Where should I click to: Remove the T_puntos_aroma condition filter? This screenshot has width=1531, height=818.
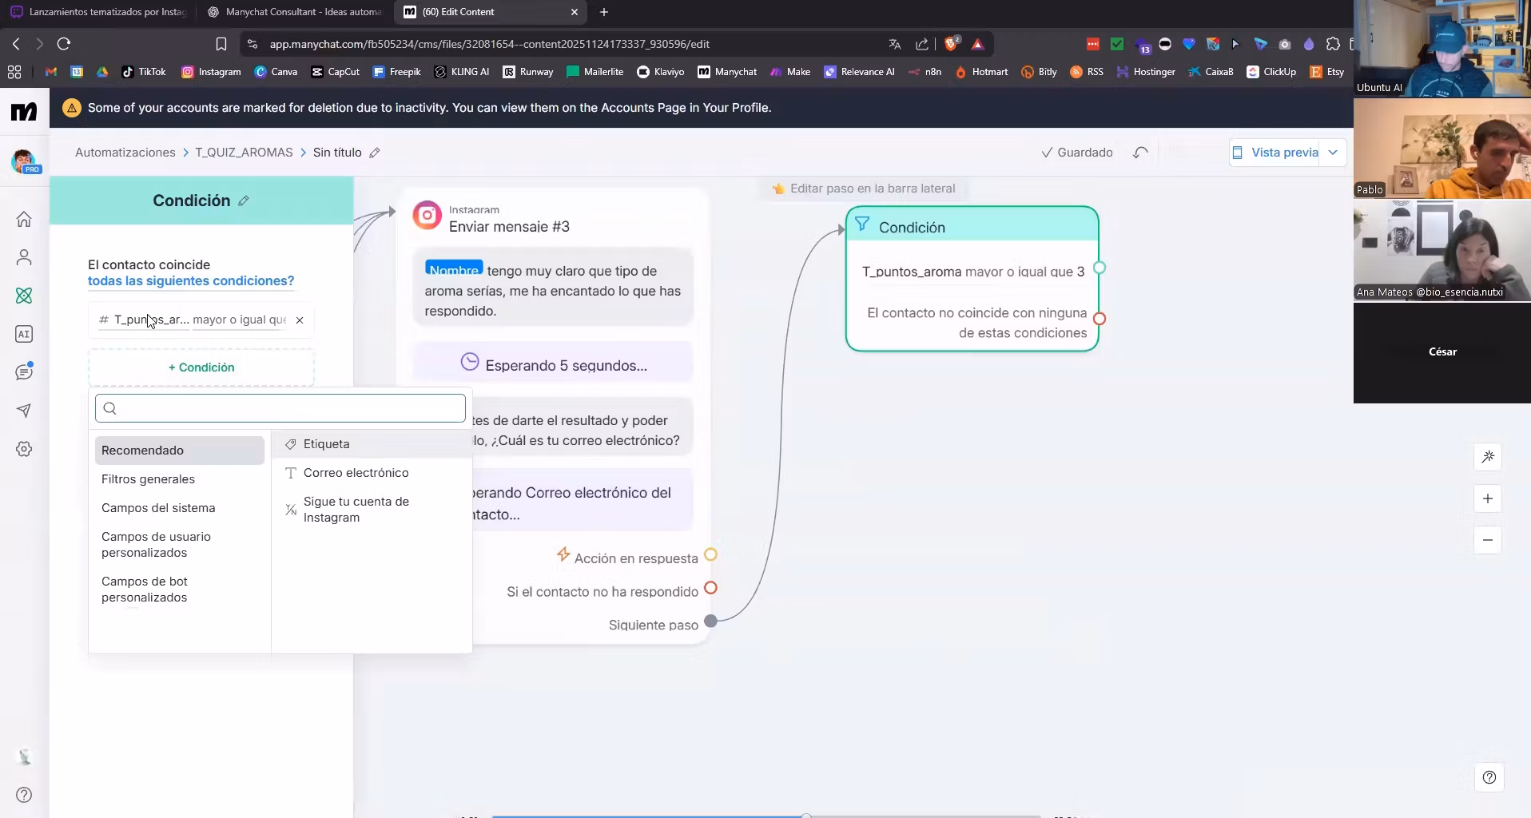click(x=300, y=320)
